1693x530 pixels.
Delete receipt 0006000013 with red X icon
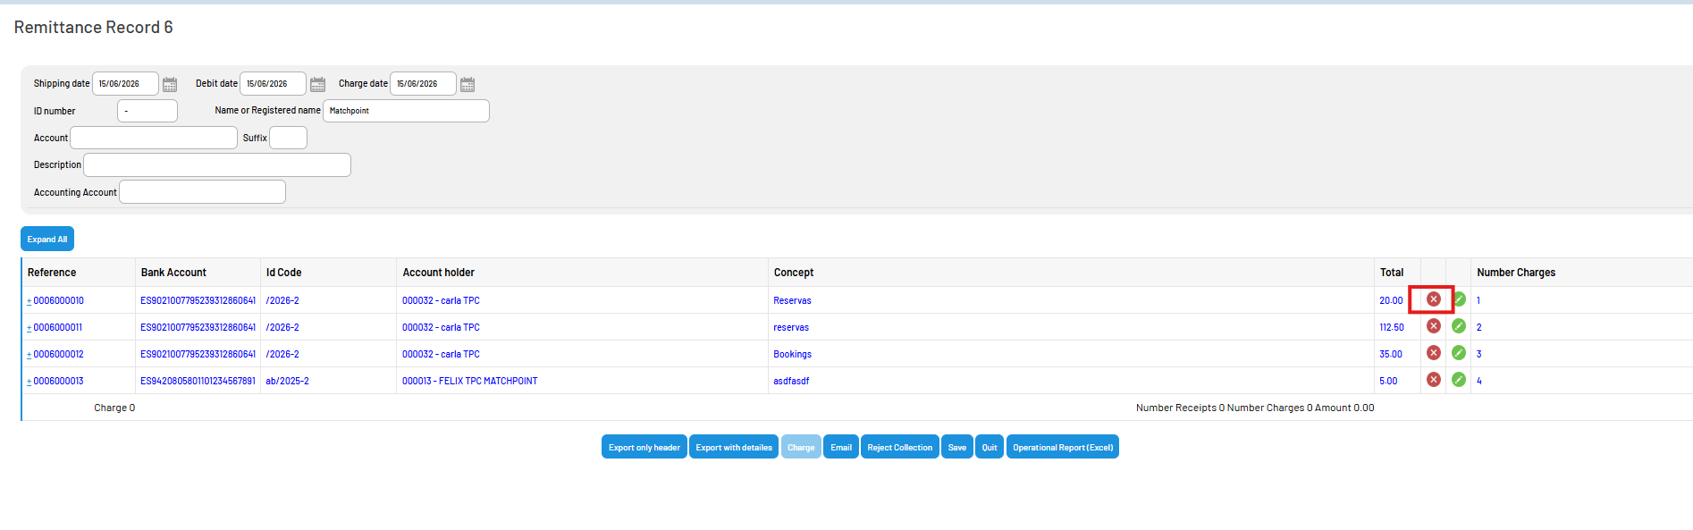pos(1434,380)
